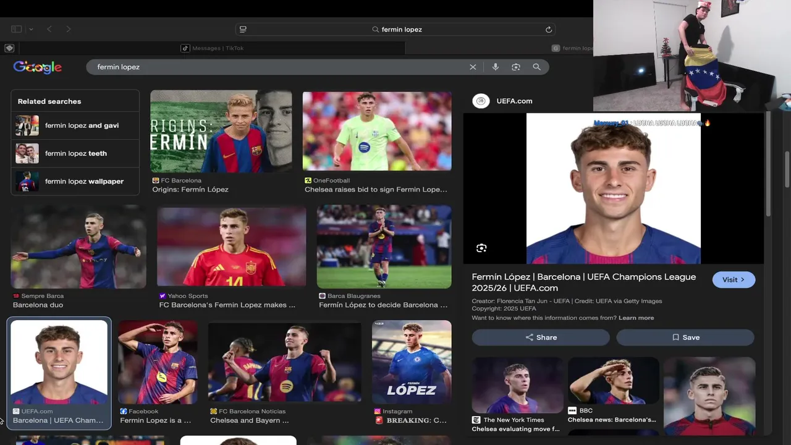791x445 pixels.
Task: Open the sidebar dropdown chevron
Action: [x=31, y=29]
